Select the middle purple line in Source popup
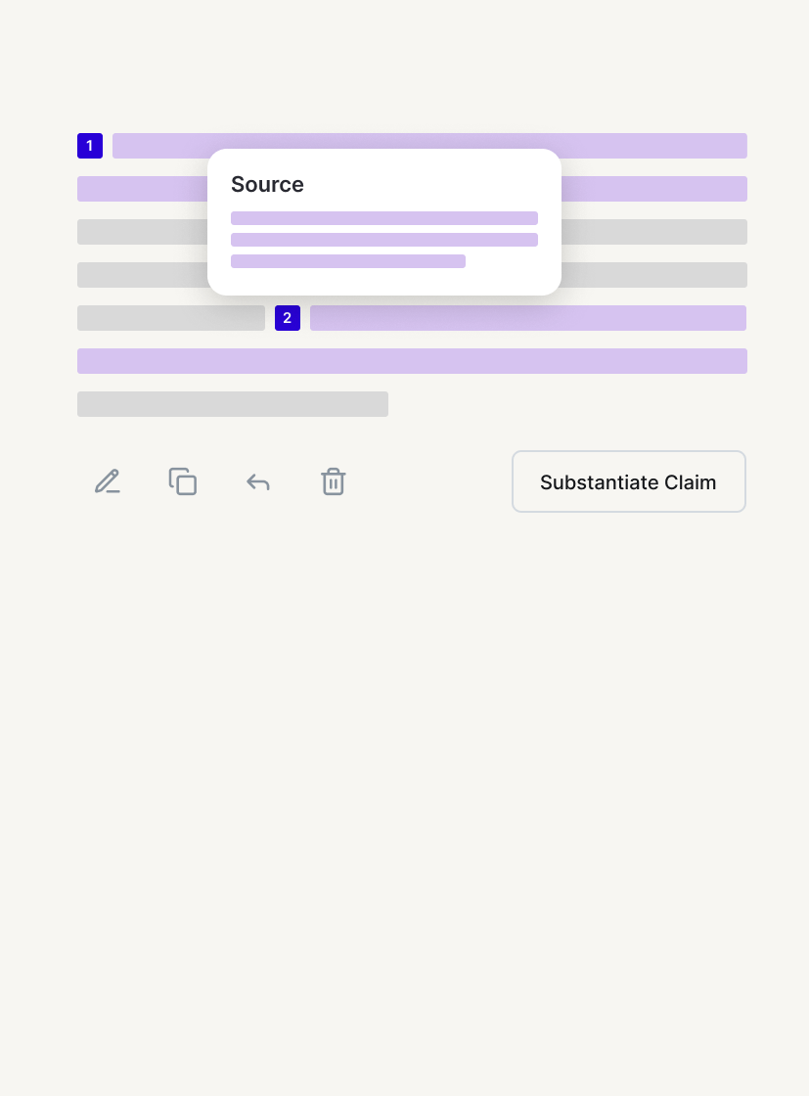Image resolution: width=809 pixels, height=1096 pixels. tap(383, 240)
